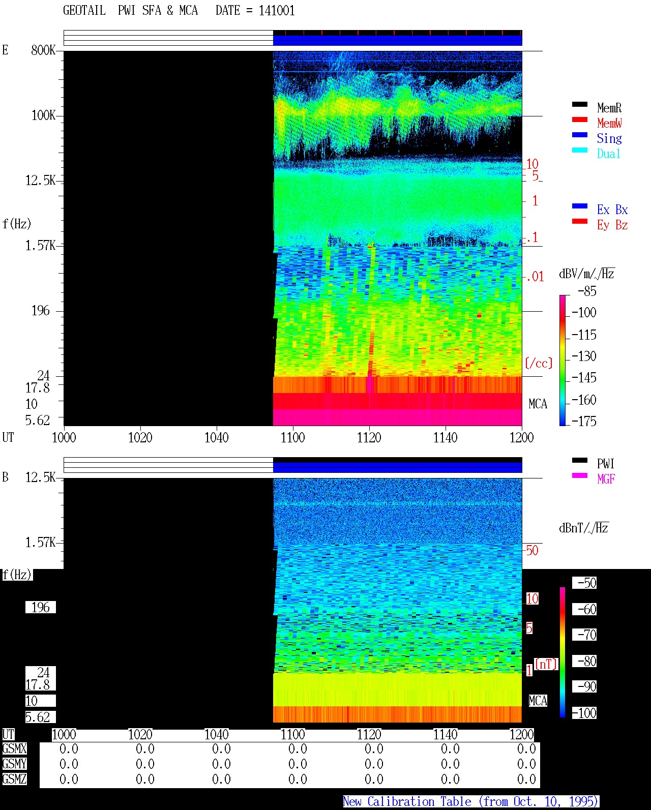Click the 'PWI' legend label
The width and height of the screenshot is (651, 810).
(606, 464)
